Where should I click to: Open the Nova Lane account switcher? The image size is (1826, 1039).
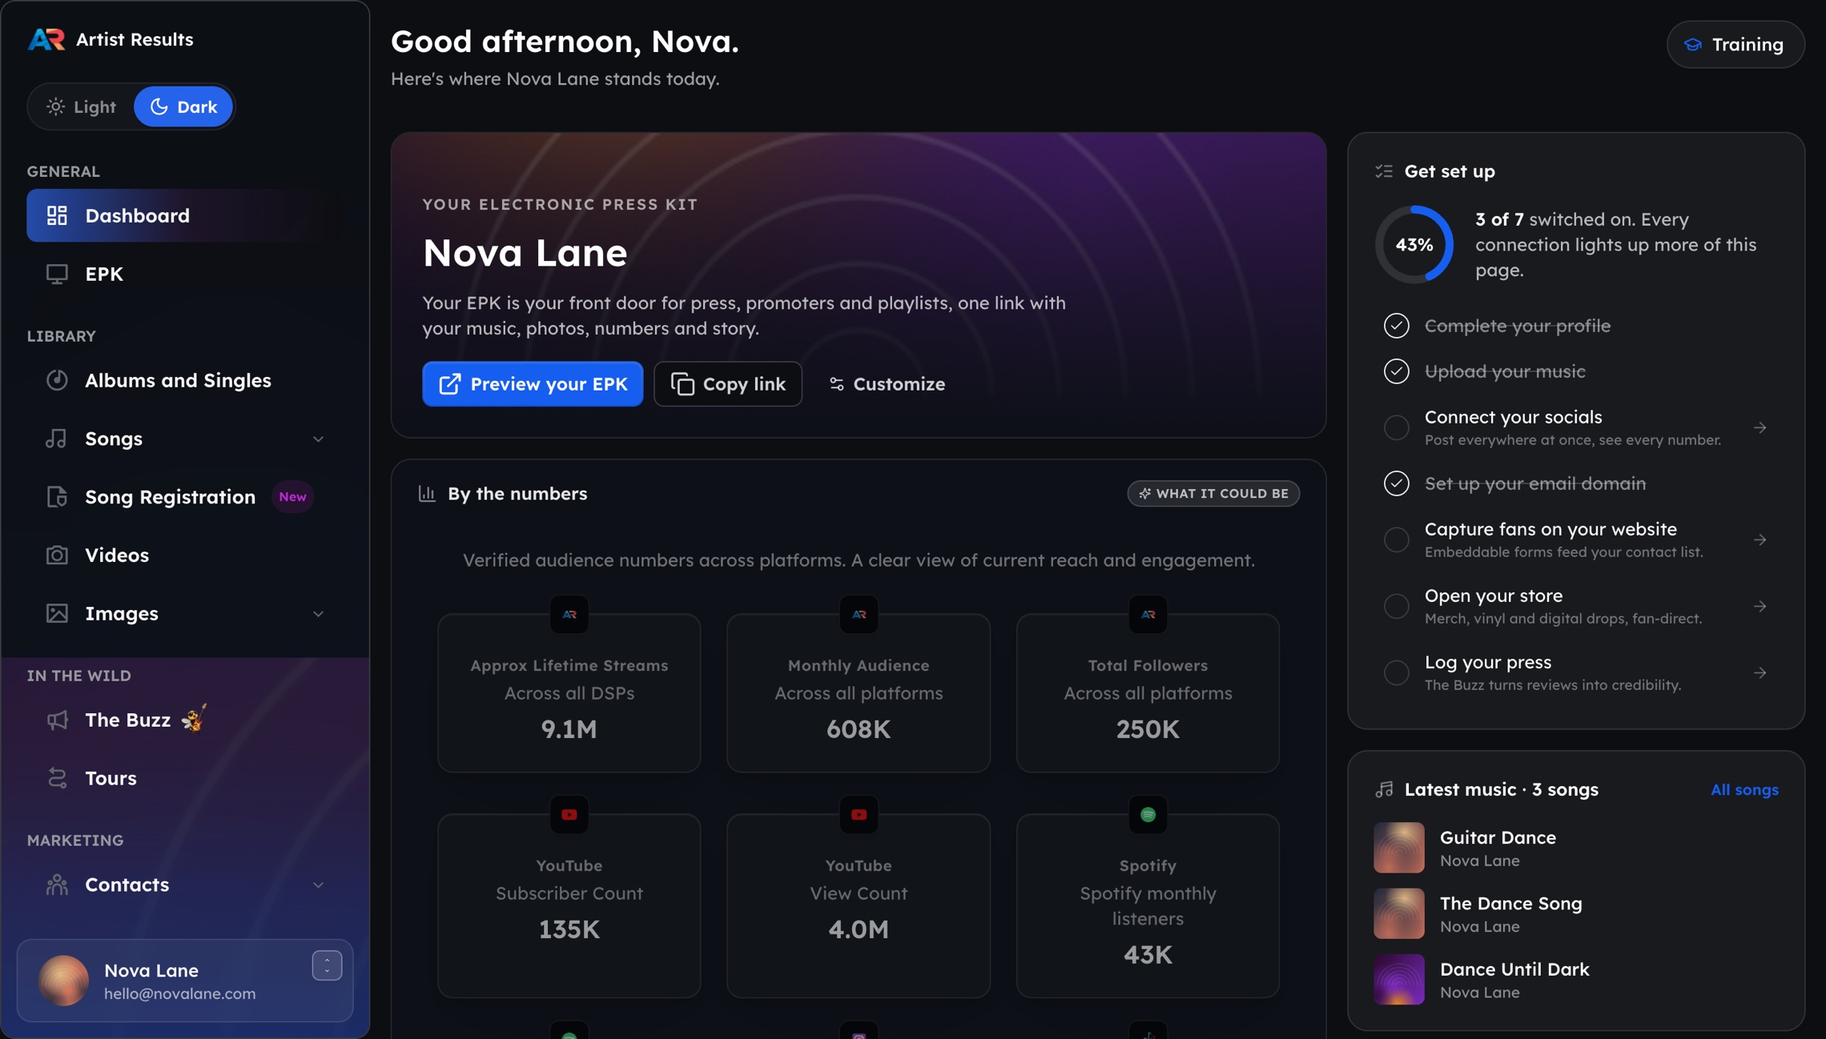(327, 965)
